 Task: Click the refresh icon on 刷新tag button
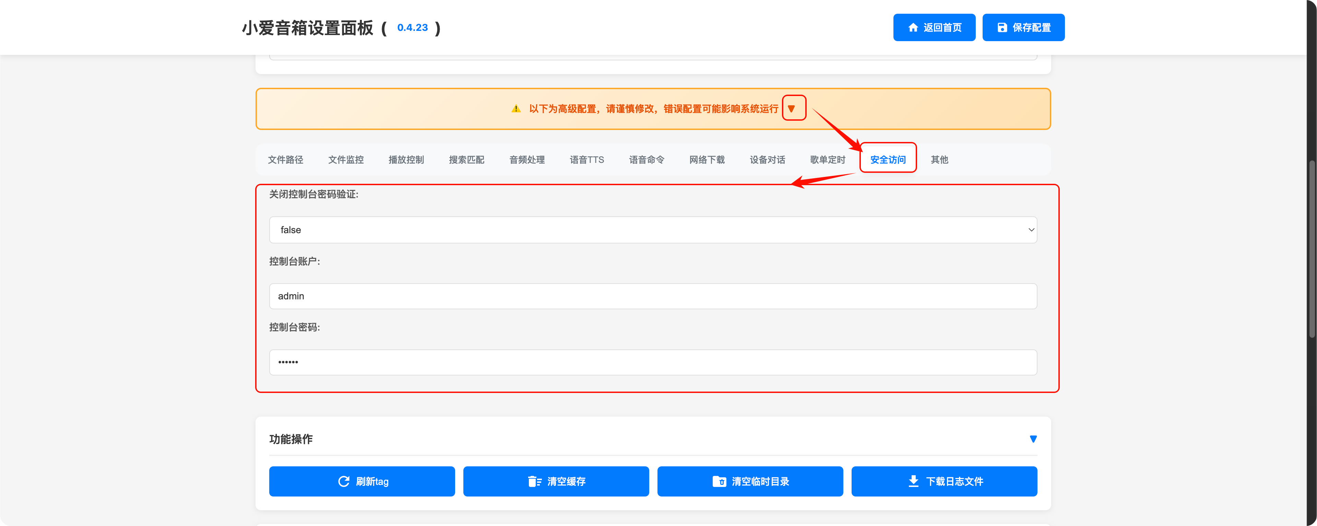pyautogui.click(x=344, y=481)
